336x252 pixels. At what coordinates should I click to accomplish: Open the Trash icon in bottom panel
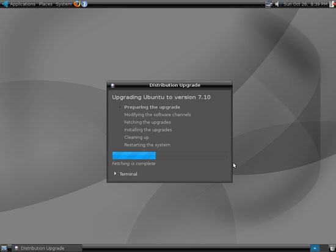(x=332, y=248)
